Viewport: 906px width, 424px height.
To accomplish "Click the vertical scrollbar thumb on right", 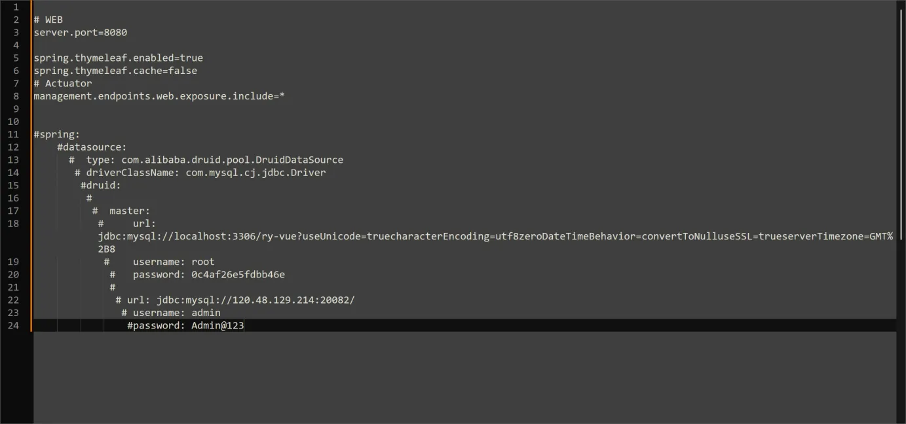I will pyautogui.click(x=901, y=120).
